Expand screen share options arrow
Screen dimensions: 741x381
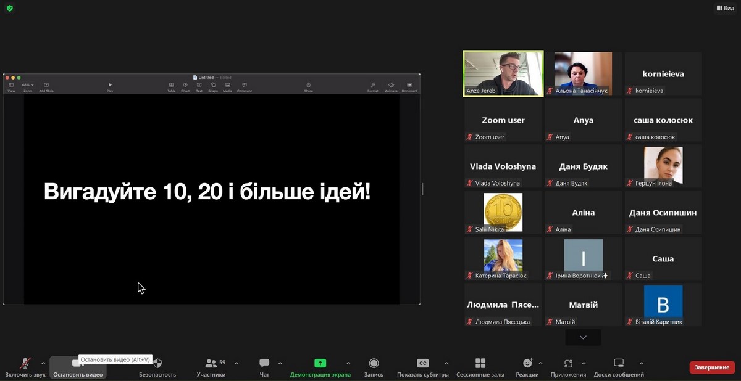click(x=348, y=363)
